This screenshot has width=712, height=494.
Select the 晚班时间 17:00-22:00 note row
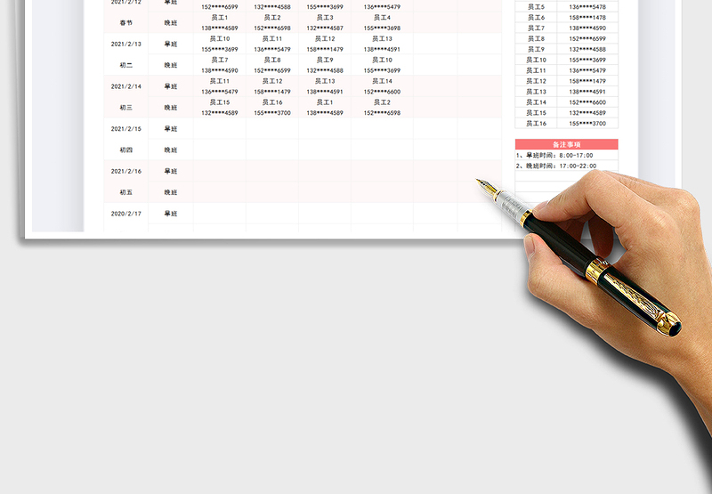(x=566, y=166)
